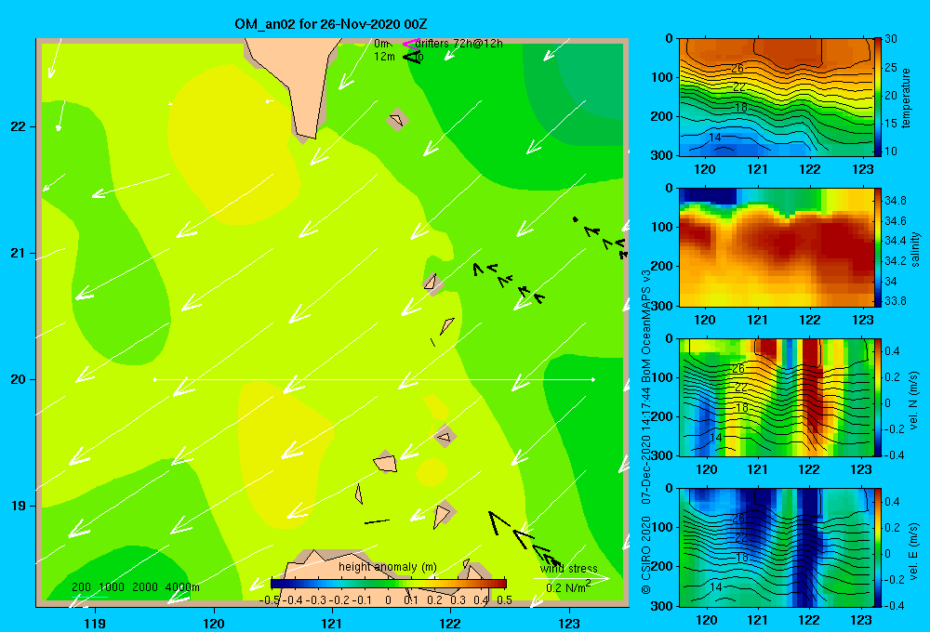Click latitude tick '22' on main map
The image size is (930, 632).
pyautogui.click(x=19, y=127)
